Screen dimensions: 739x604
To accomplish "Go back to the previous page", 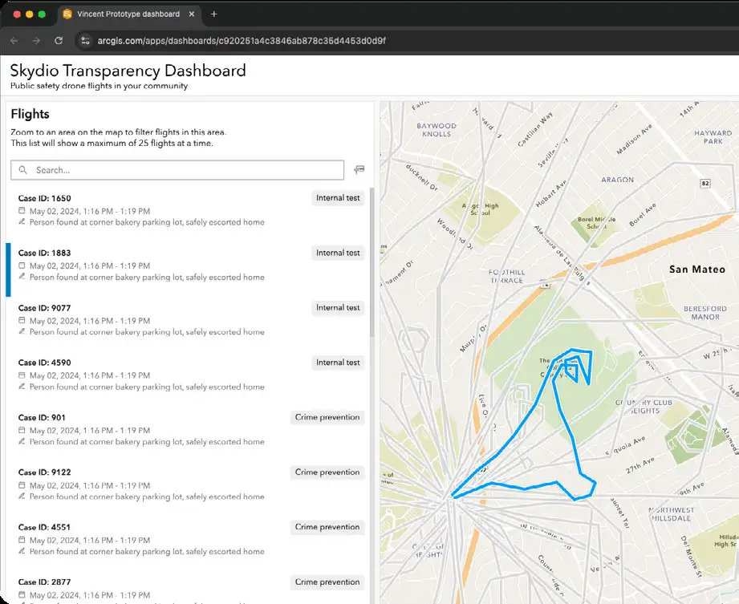I will click(x=14, y=41).
